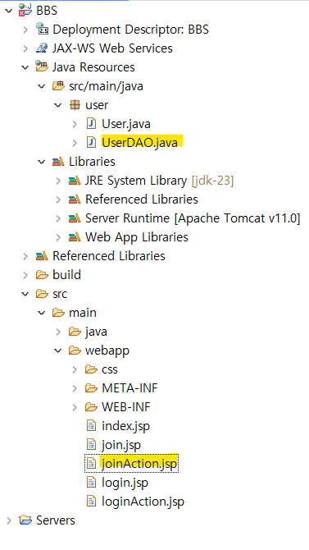Click the join.jsp file icon
Image resolution: width=309 pixels, height=550 pixels.
pyautogui.click(x=91, y=445)
